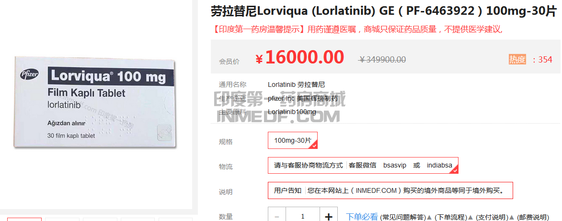Expand the 下单流程 section
This screenshot has width=562, height=221.
coord(451,217)
